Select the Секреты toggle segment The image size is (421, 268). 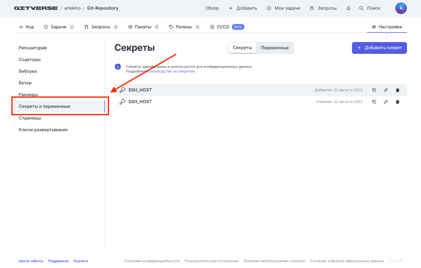pos(242,48)
